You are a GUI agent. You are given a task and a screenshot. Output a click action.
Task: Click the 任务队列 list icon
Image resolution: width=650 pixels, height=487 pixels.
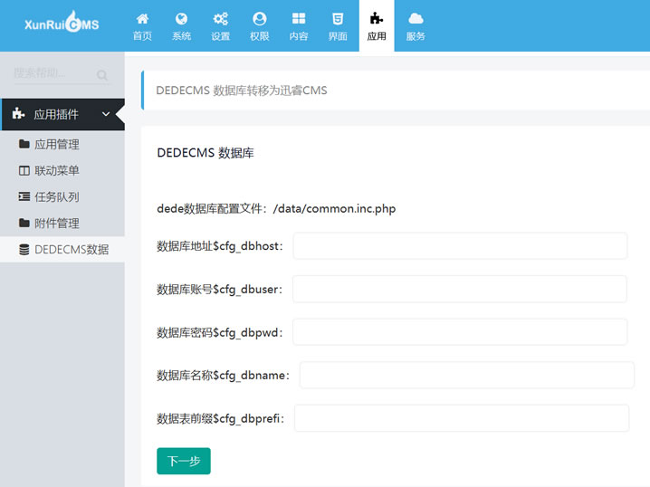point(24,196)
